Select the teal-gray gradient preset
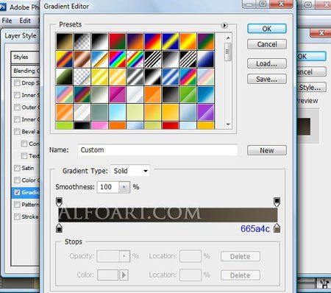Image resolution: width=331 pixels, height=293 pixels. [100, 112]
